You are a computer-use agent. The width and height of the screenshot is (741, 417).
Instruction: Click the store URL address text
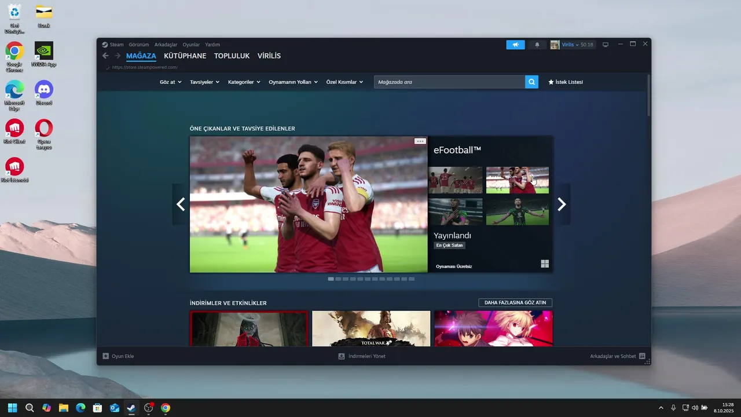pyautogui.click(x=145, y=67)
